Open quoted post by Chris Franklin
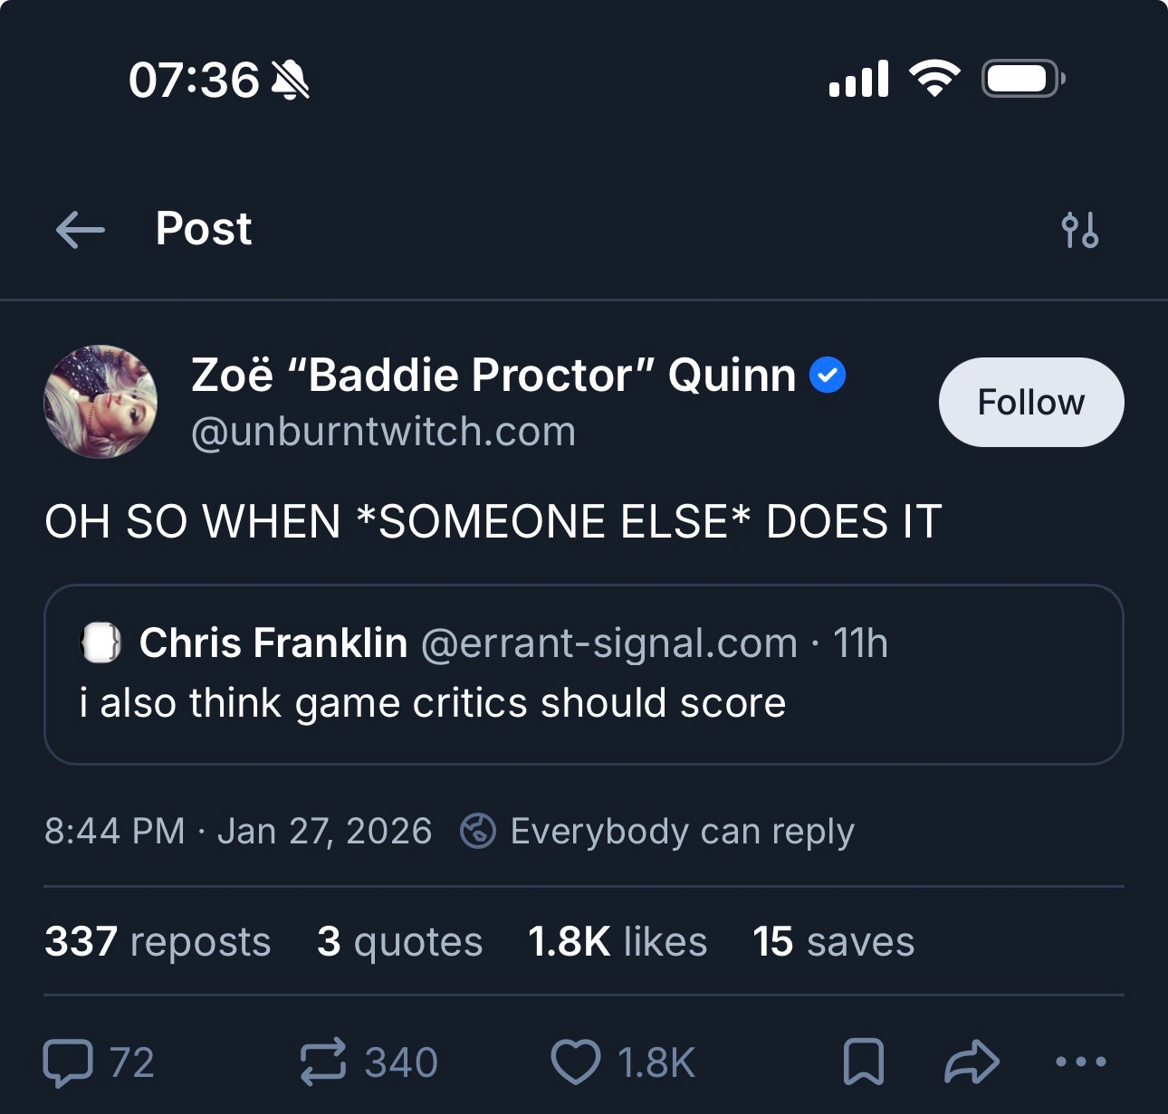This screenshot has width=1168, height=1114. [x=583, y=702]
